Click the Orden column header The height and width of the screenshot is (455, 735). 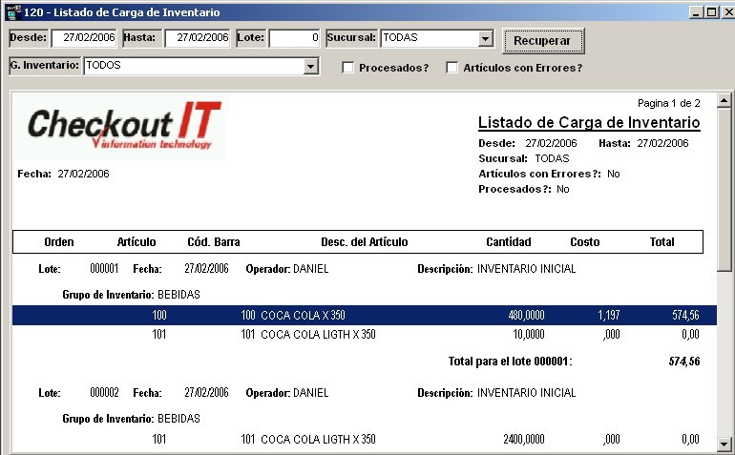[x=59, y=241]
